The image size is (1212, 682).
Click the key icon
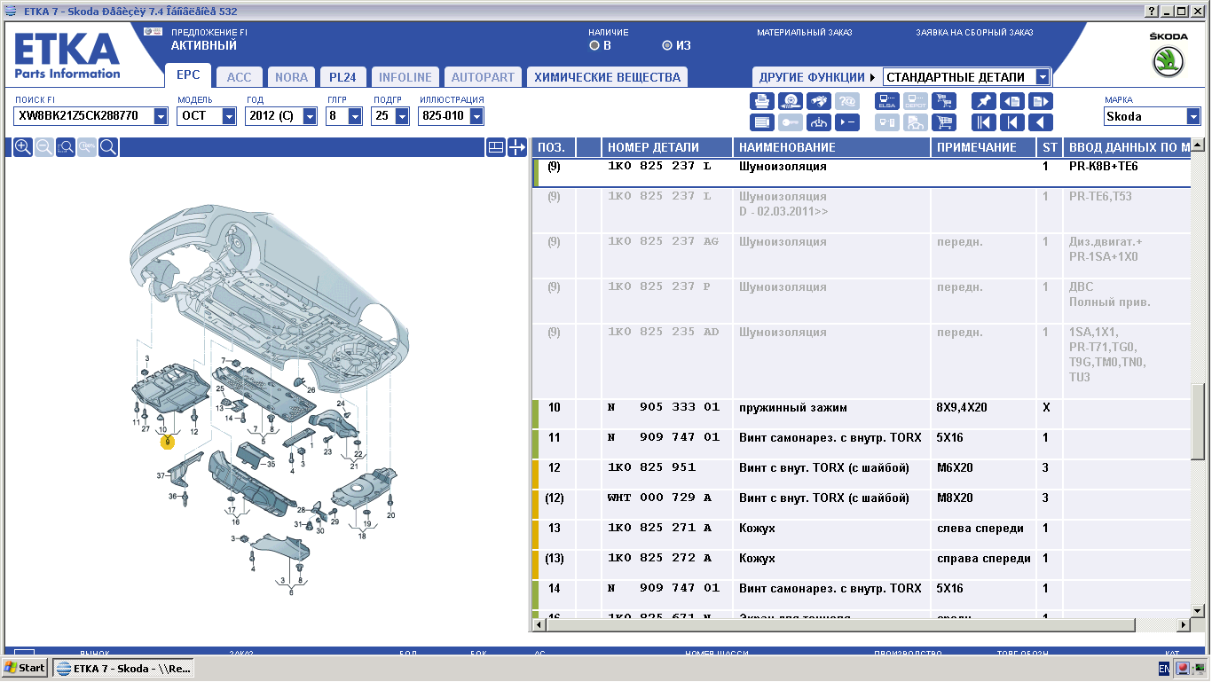tap(791, 122)
